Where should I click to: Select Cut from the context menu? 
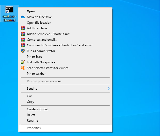(x=65, y=96)
